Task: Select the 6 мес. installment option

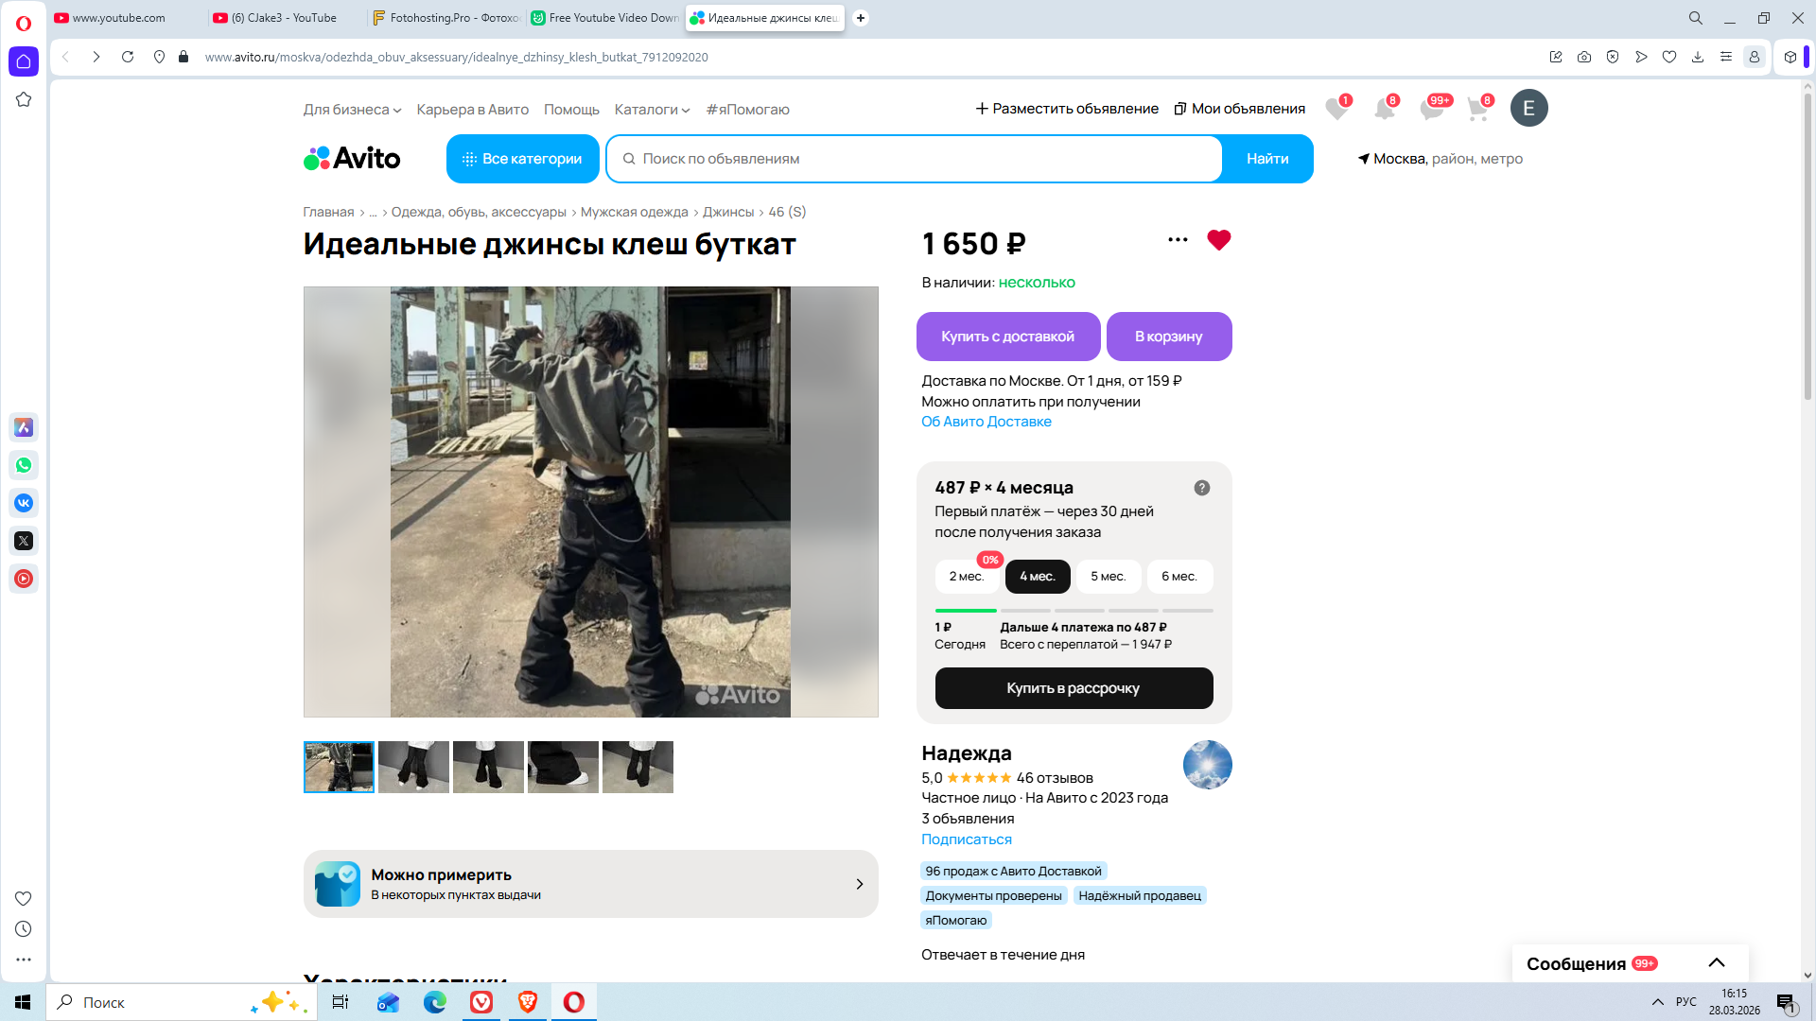Action: click(1179, 577)
